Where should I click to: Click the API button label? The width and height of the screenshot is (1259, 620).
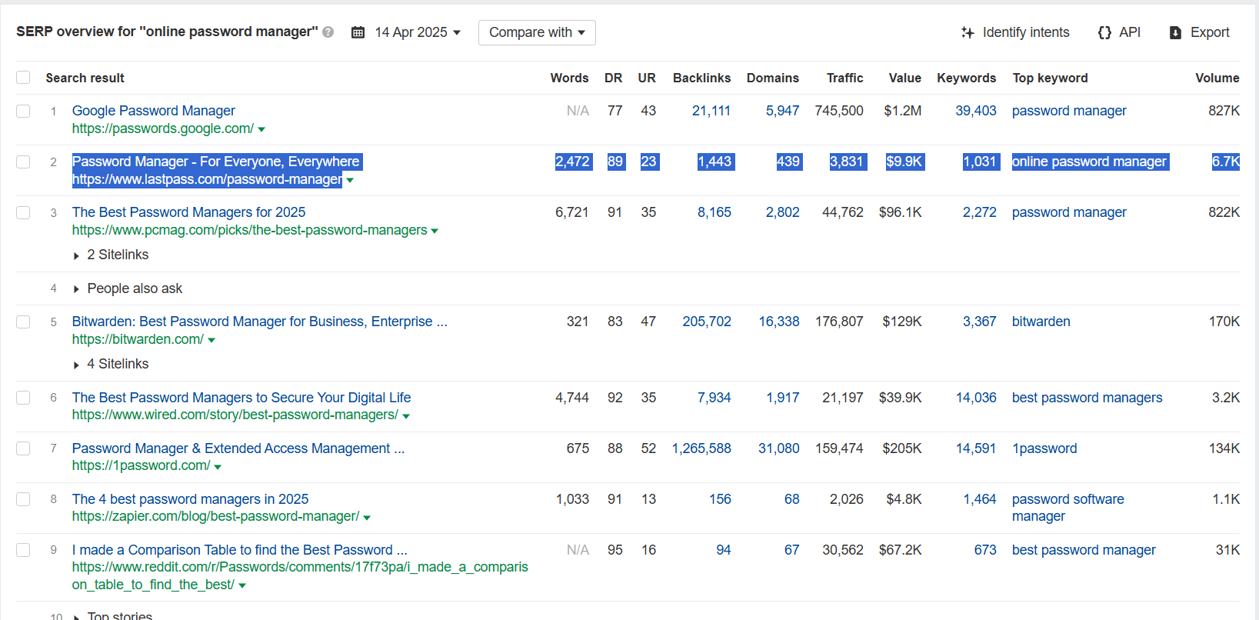tap(1130, 32)
